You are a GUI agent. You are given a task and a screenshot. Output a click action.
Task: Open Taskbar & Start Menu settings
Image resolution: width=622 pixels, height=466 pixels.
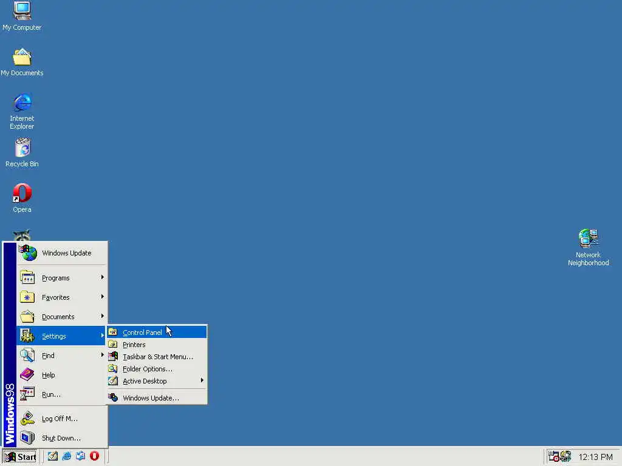click(157, 357)
